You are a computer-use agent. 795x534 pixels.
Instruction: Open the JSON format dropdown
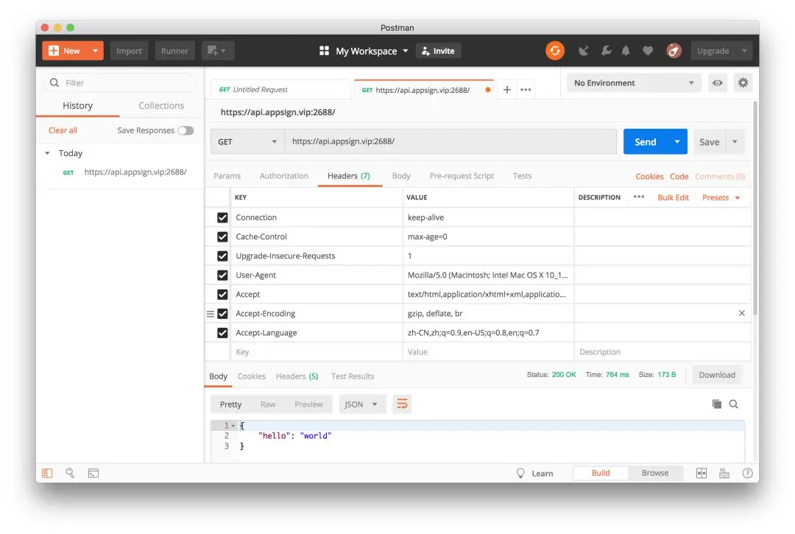(361, 404)
